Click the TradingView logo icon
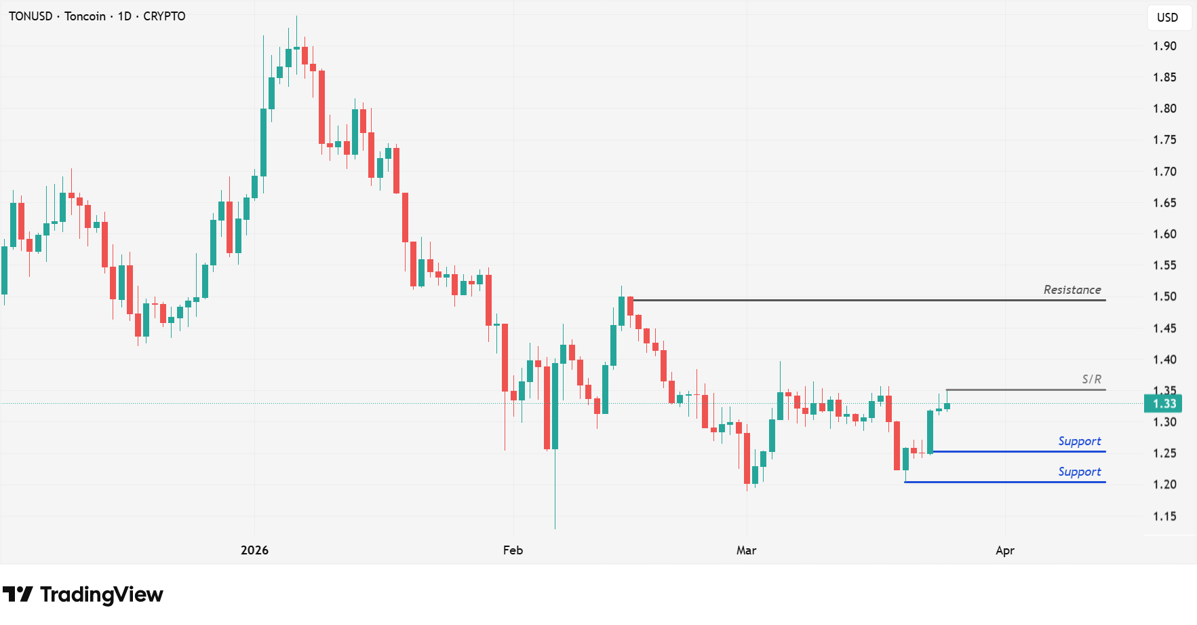 (x=18, y=594)
